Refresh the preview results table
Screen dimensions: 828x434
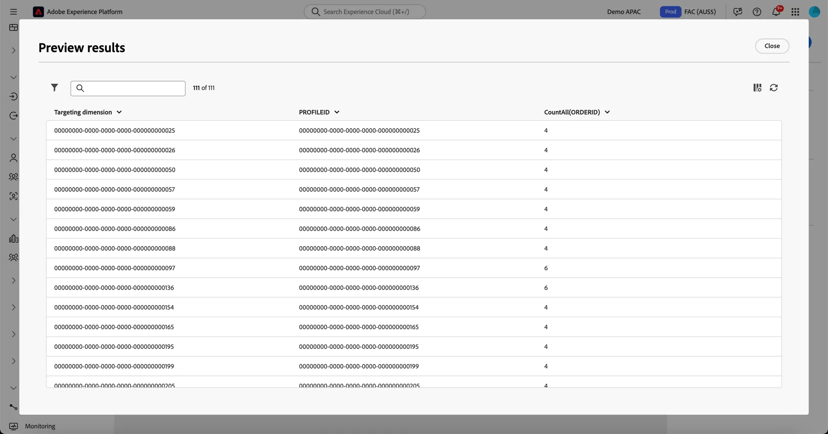point(774,88)
